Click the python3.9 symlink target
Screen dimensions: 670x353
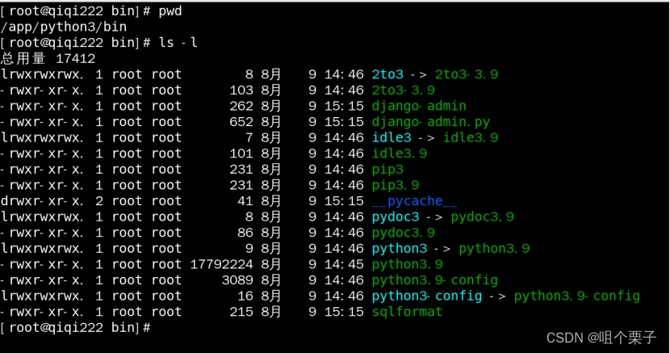coord(494,248)
